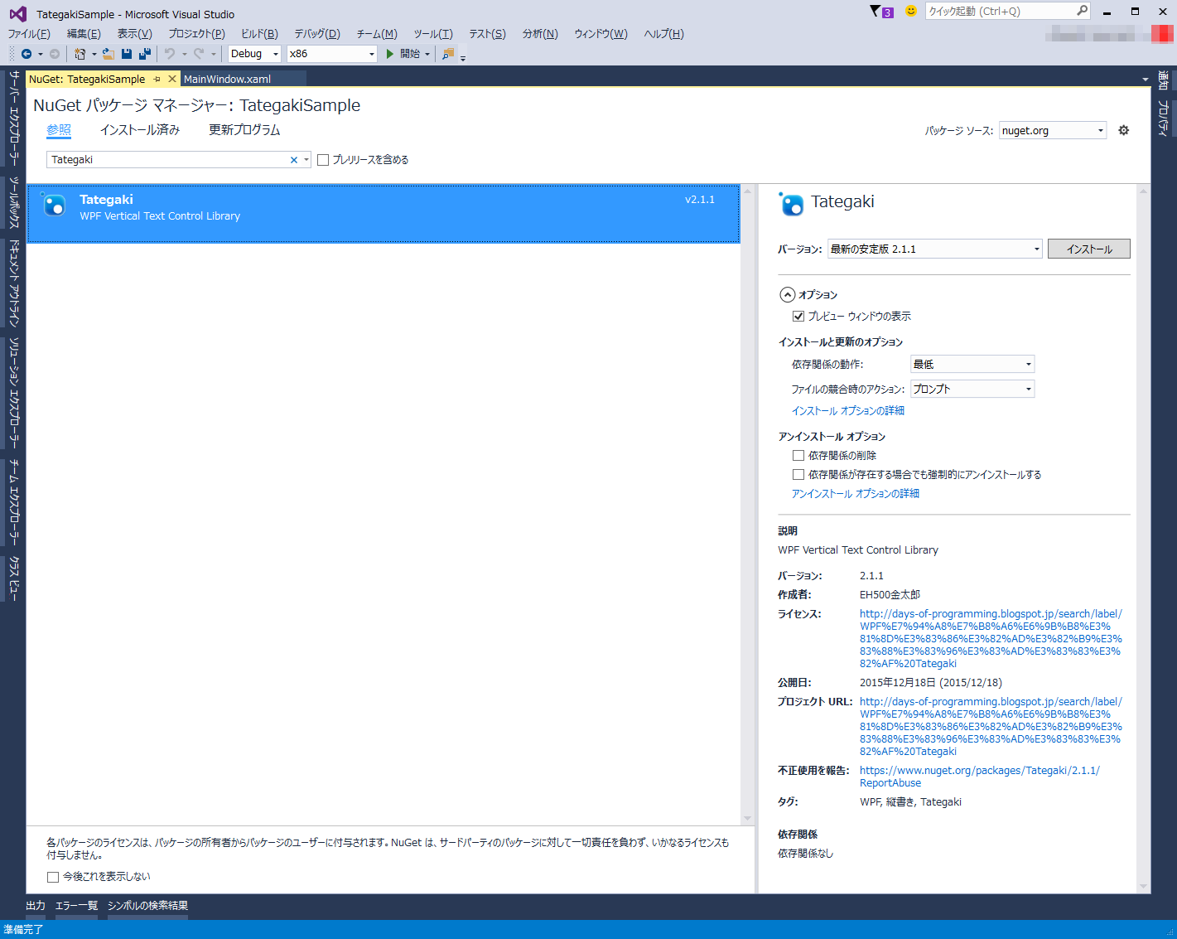Click the Visual Studio logo icon

point(17,14)
